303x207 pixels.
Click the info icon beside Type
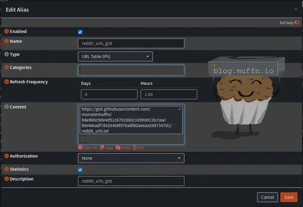6,54
